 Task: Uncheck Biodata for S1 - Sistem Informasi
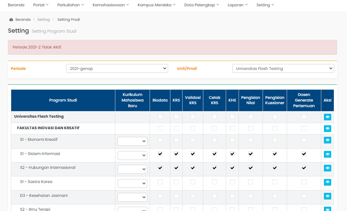point(160,154)
